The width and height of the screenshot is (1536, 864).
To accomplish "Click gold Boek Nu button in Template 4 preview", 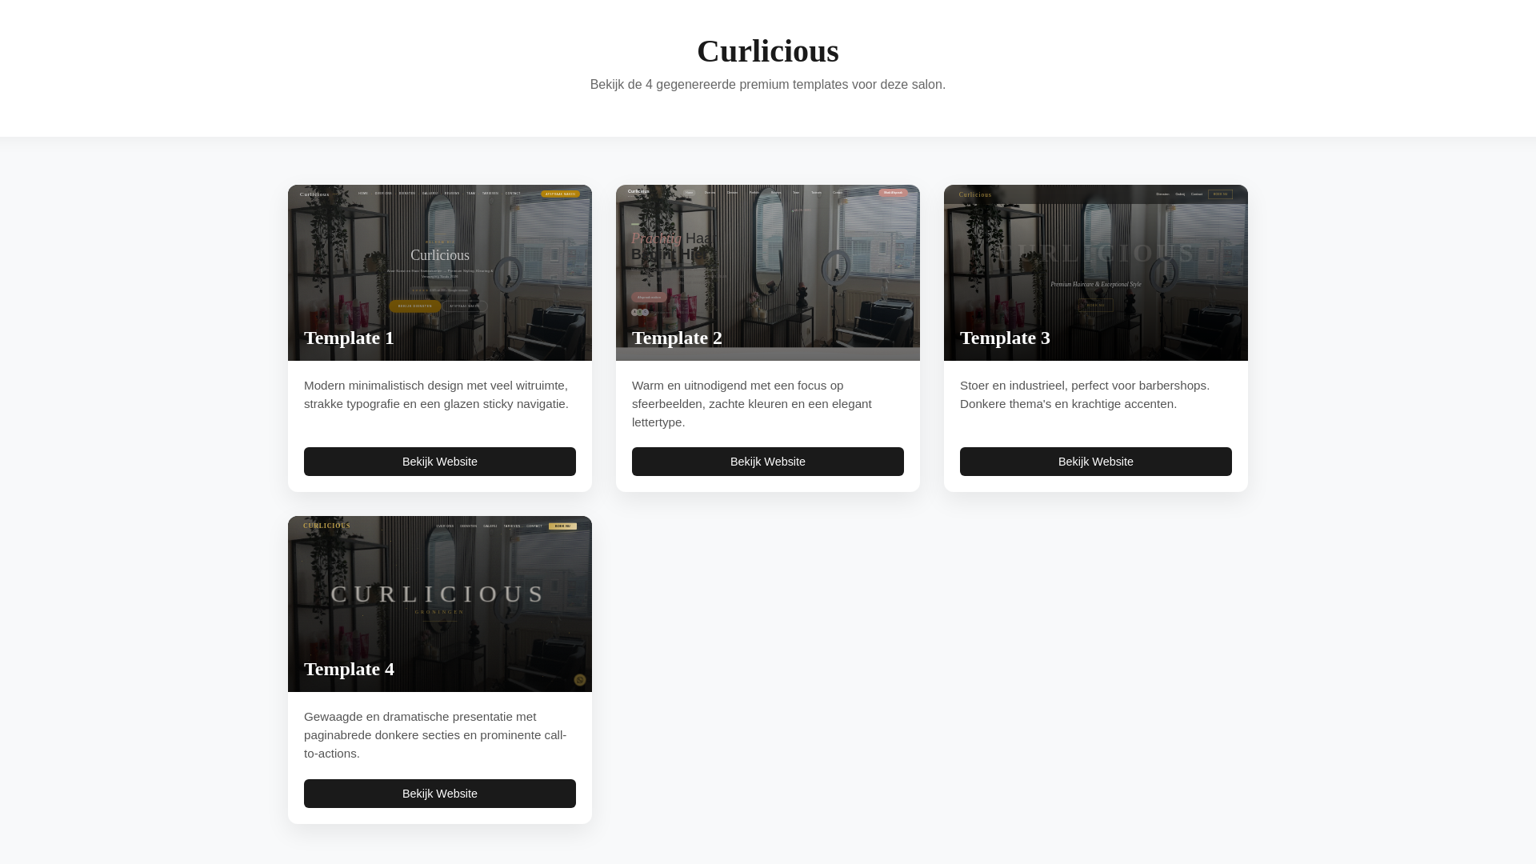I will (562, 526).
